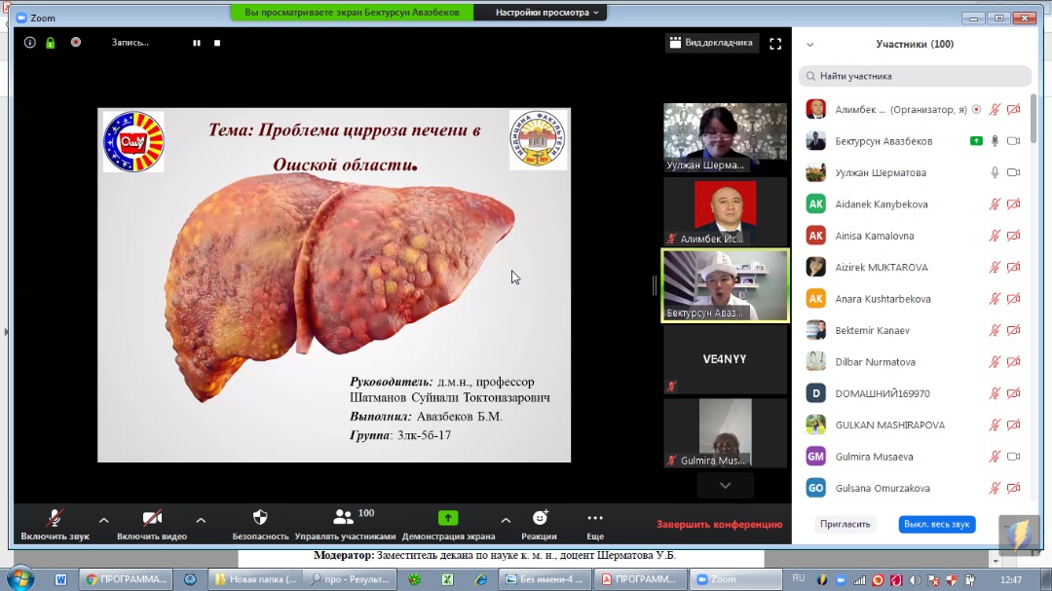Open the Безопасность security shield
This screenshot has width=1052, height=591.
click(x=260, y=517)
